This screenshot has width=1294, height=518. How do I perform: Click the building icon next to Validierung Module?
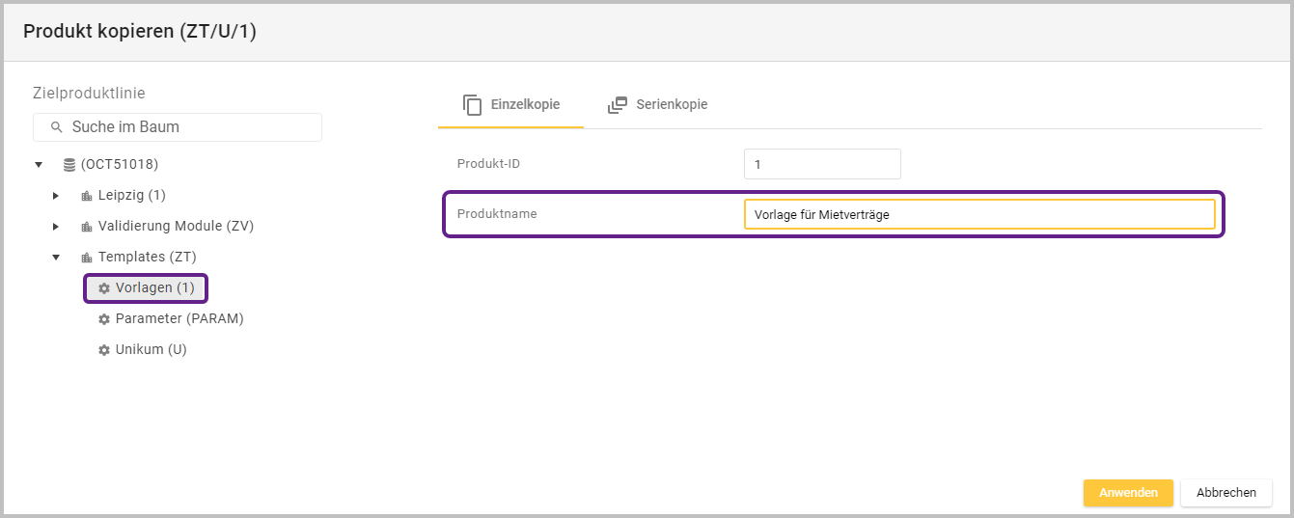click(x=87, y=227)
